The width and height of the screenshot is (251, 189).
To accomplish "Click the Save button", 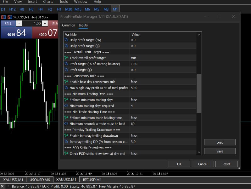I will (220, 151).
